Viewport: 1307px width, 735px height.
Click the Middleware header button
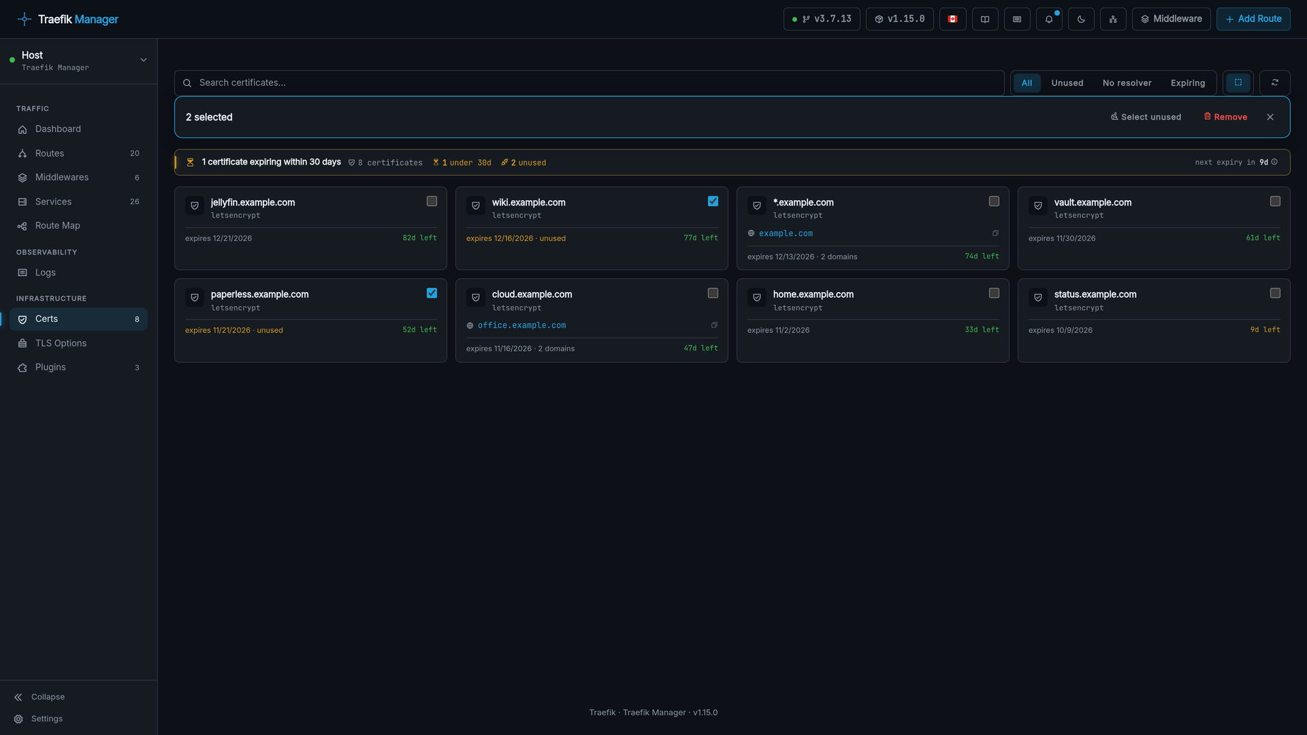click(x=1171, y=19)
